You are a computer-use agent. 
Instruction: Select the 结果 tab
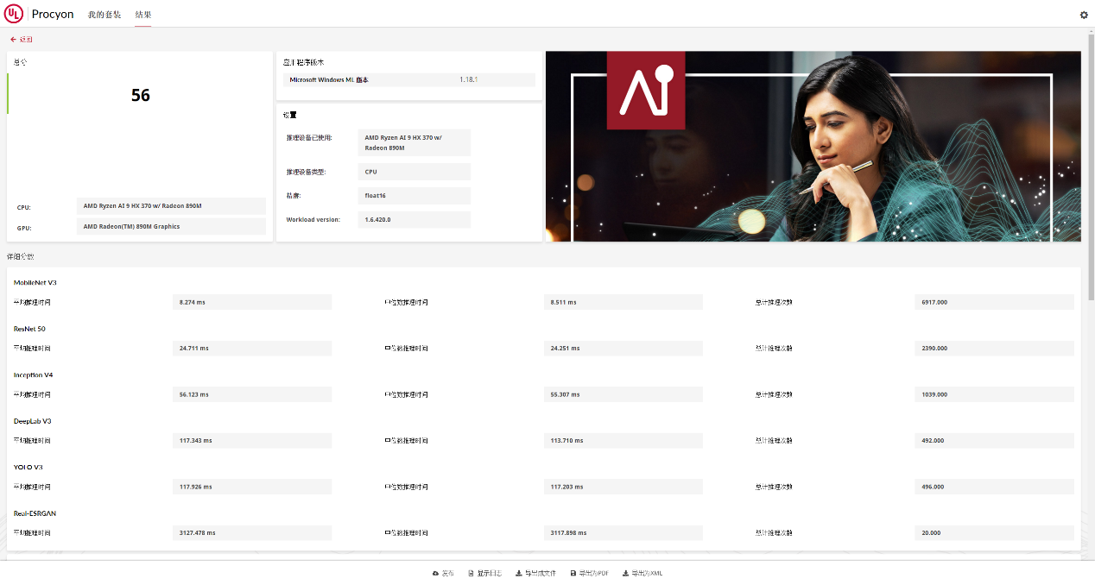point(142,15)
